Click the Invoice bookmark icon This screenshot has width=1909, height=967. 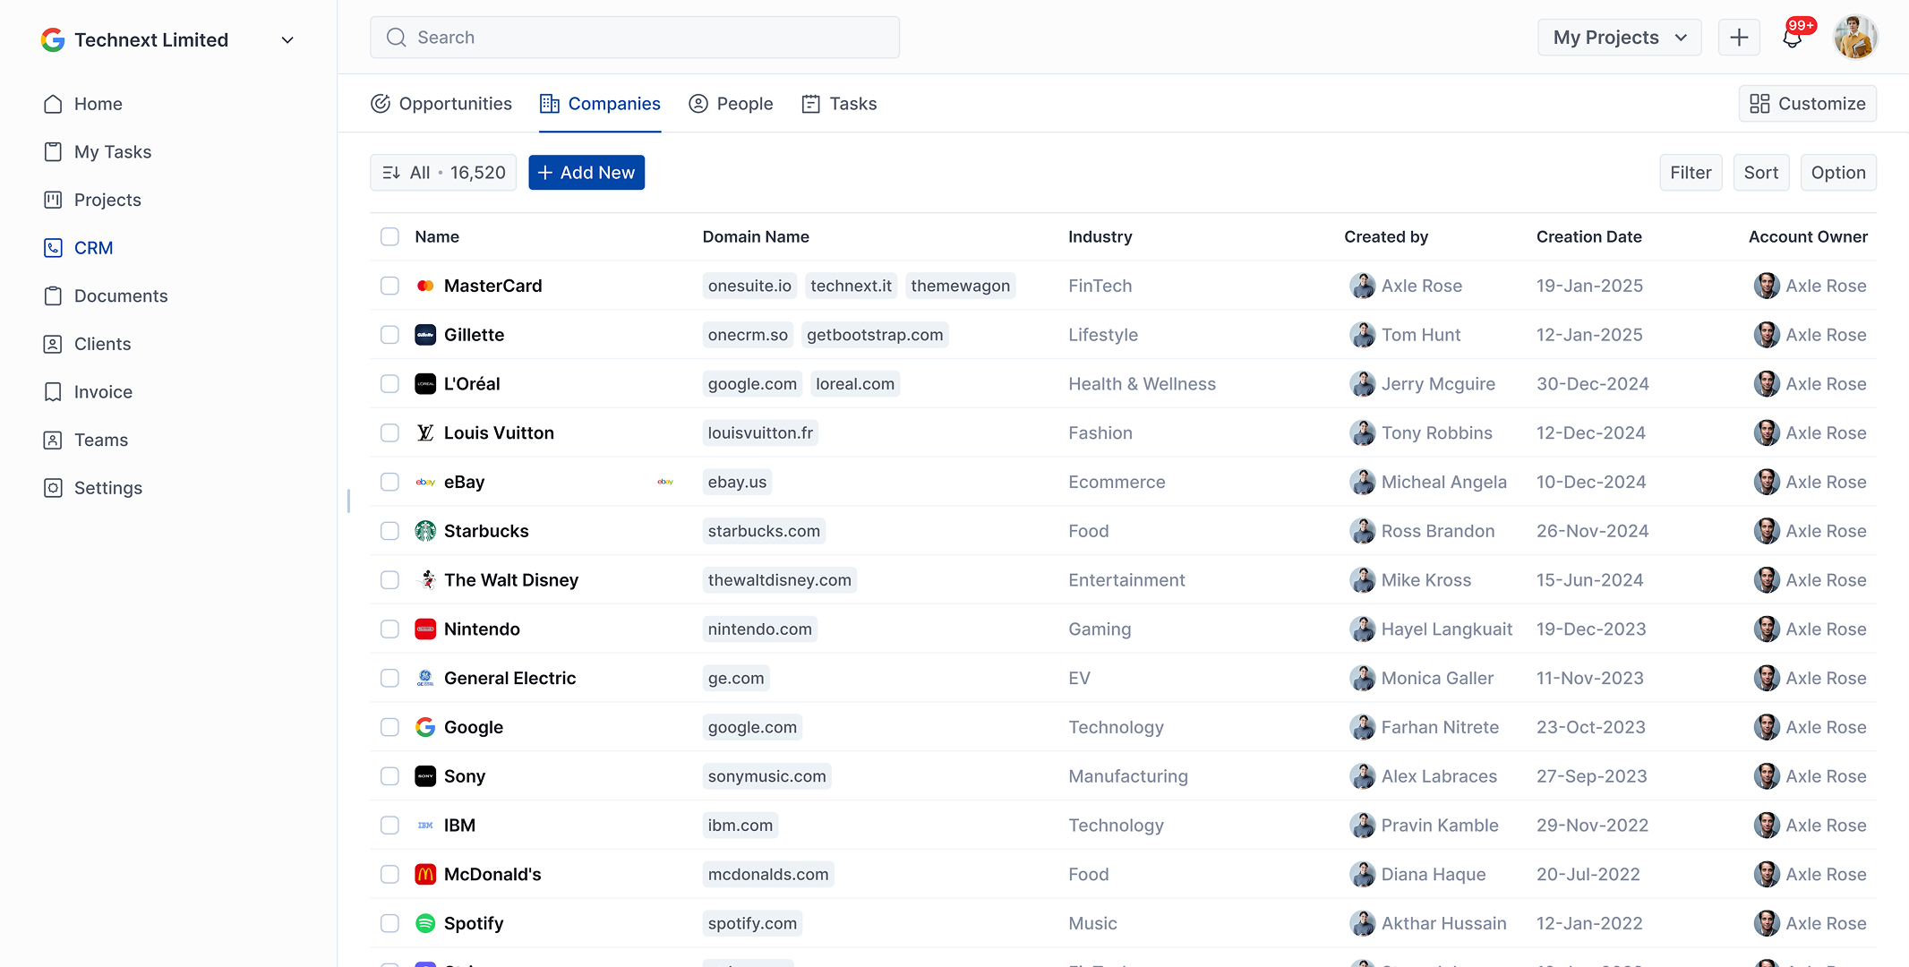(x=54, y=392)
